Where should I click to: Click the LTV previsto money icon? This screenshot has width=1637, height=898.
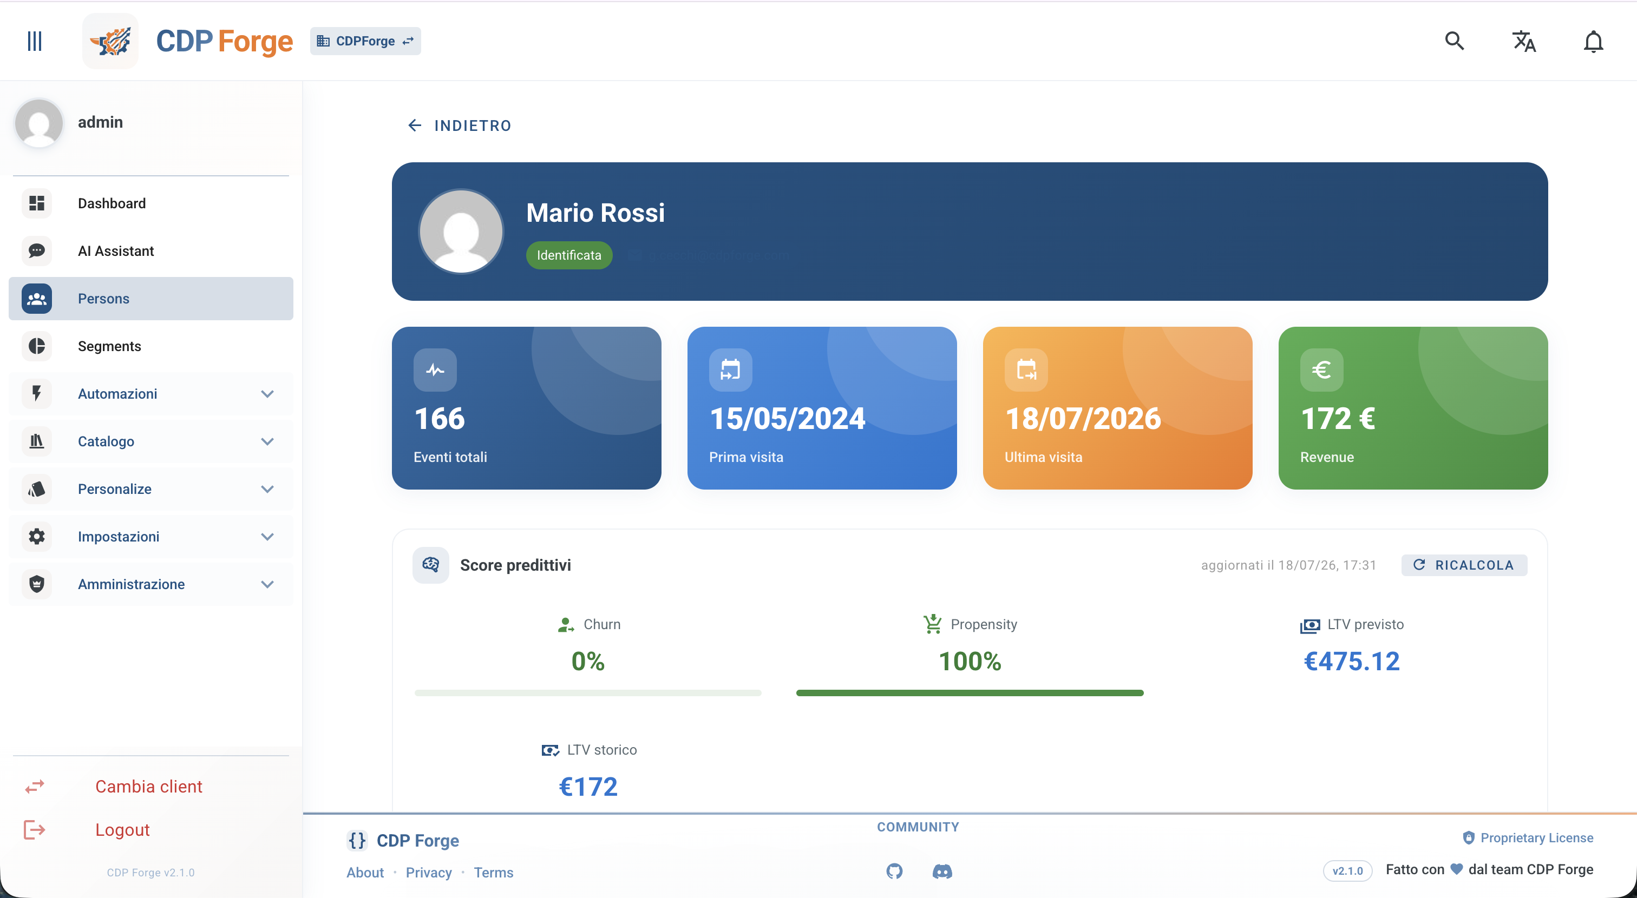tap(1309, 626)
